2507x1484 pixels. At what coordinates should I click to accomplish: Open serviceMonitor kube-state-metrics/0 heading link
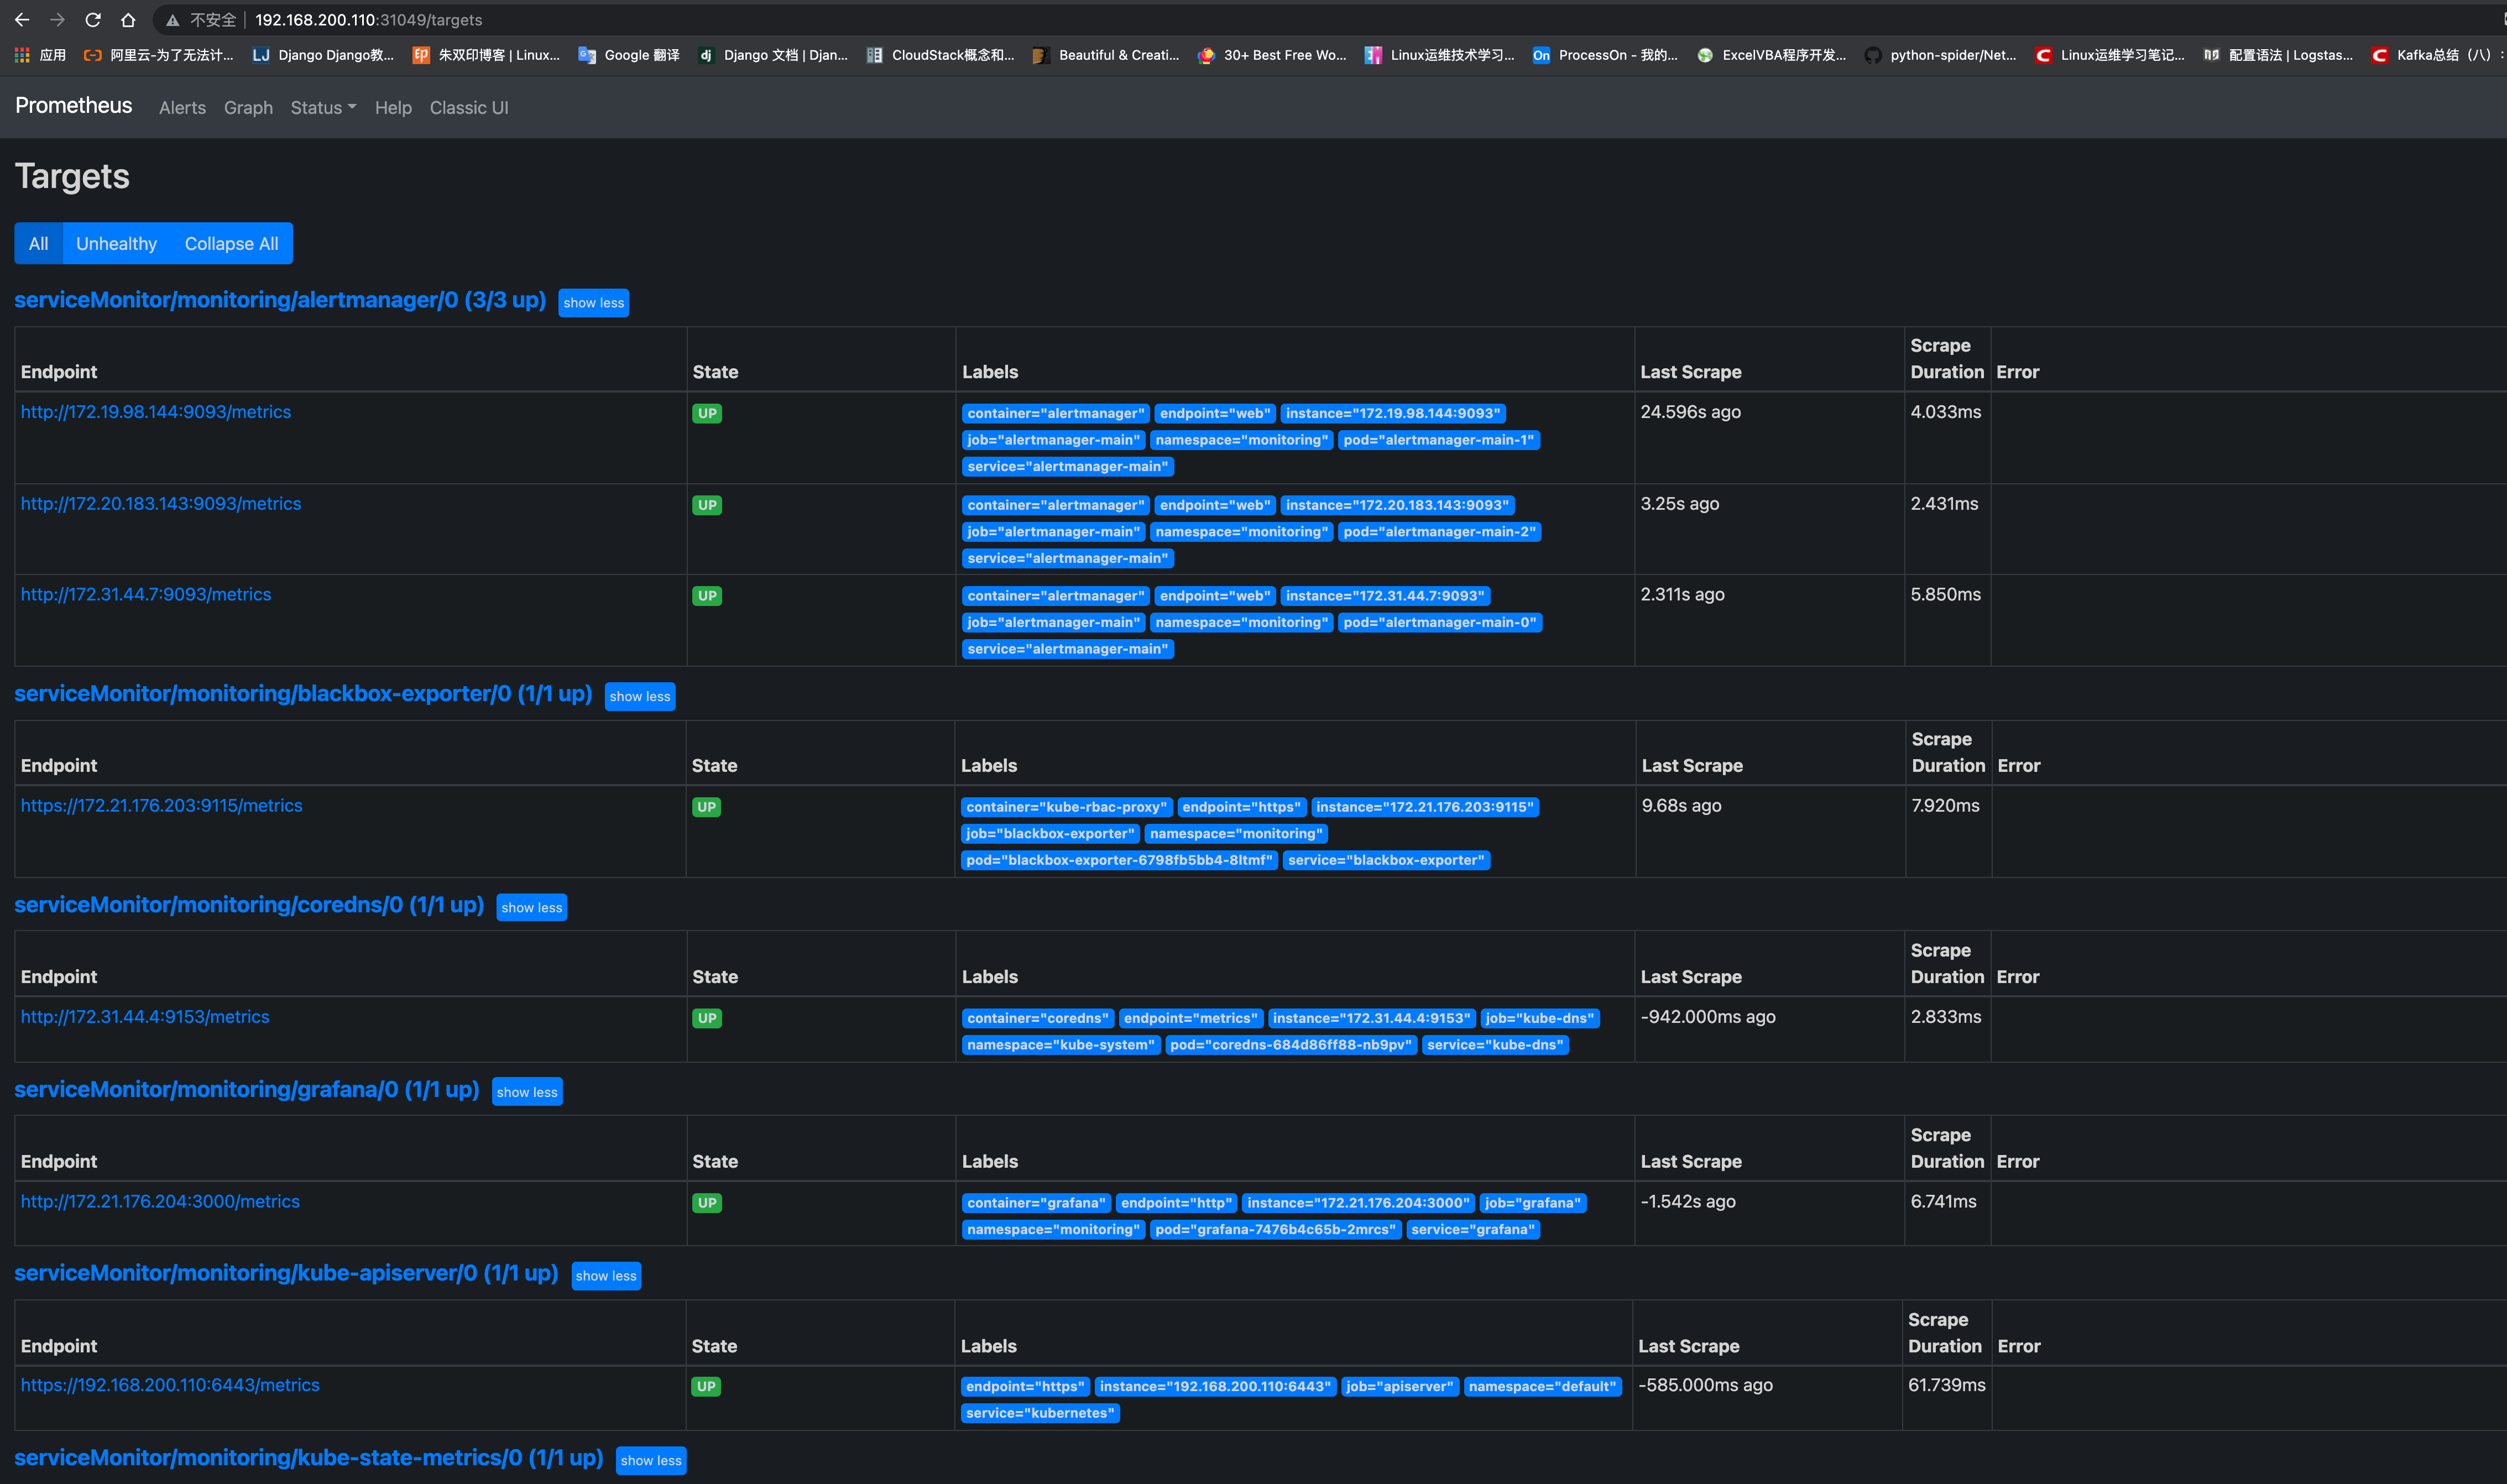pyautogui.click(x=309, y=1458)
